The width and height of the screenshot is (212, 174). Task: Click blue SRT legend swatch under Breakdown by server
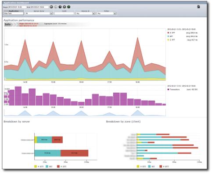[x=47, y=167]
